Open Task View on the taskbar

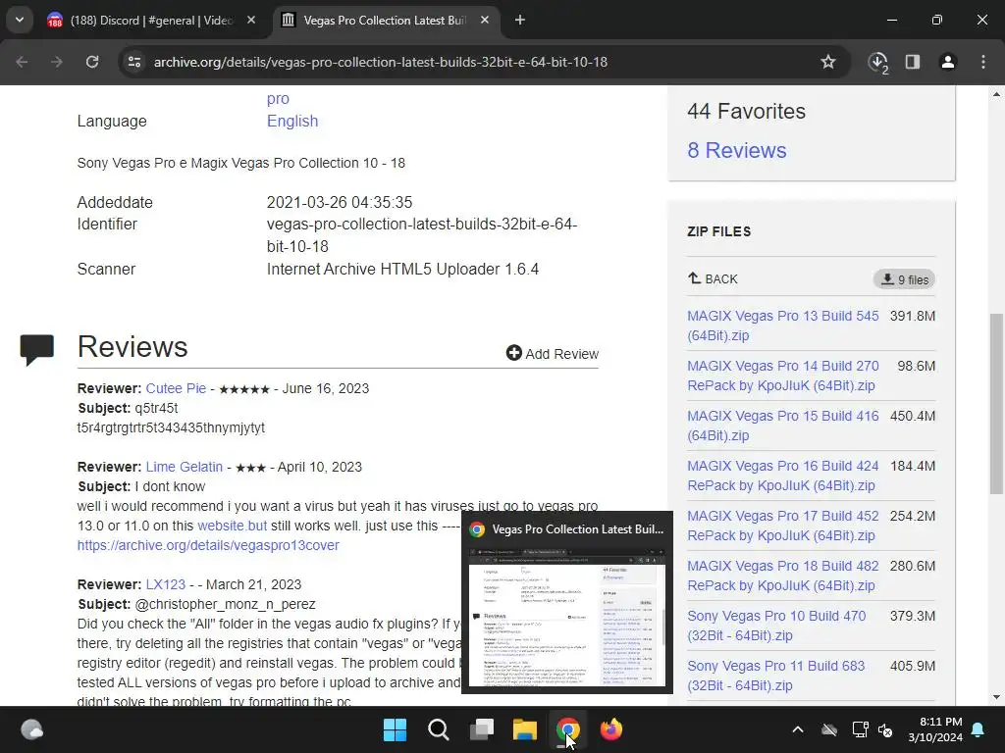pyautogui.click(x=482, y=729)
